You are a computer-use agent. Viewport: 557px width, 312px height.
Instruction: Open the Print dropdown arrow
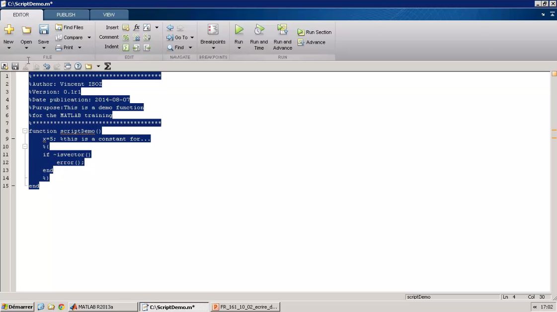[80, 48]
